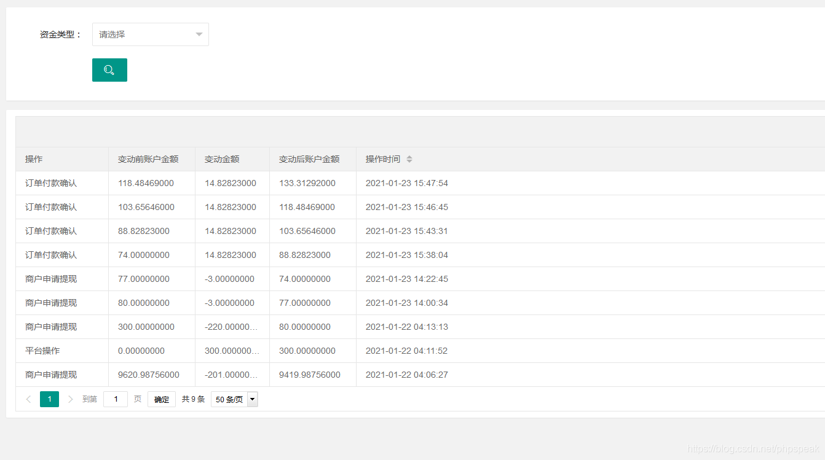Image resolution: width=825 pixels, height=460 pixels.
Task: Go to previous page arrow
Action: pos(28,399)
